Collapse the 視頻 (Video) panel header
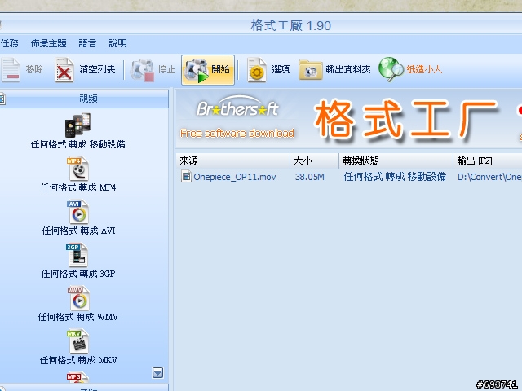This screenshot has height=391, width=522. coord(84,99)
